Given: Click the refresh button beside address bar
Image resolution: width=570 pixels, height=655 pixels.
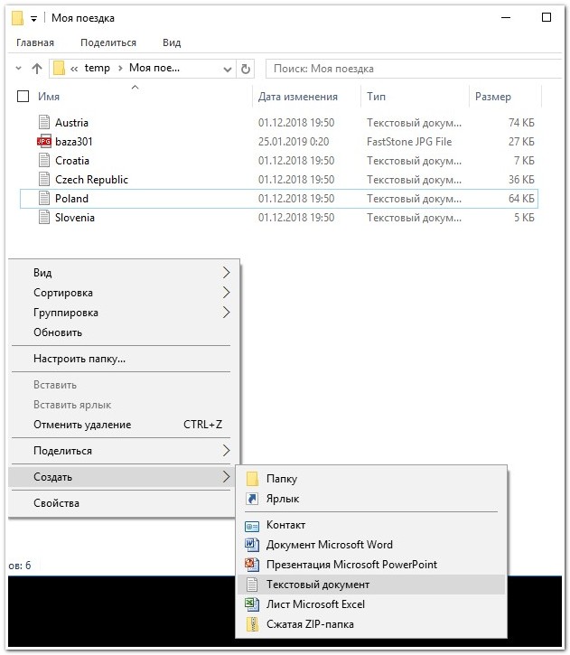Looking at the screenshot, I should pos(246,69).
